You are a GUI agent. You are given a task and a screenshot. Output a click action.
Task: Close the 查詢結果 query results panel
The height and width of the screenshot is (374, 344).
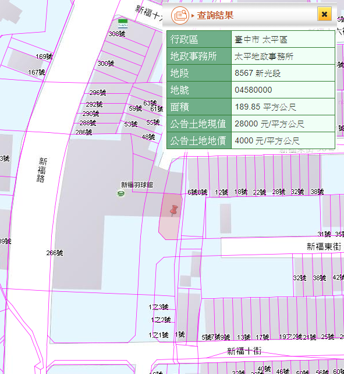pos(324,14)
